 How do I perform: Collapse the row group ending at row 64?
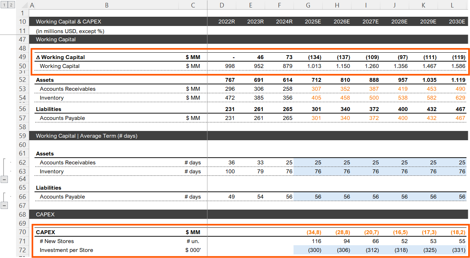(5, 179)
